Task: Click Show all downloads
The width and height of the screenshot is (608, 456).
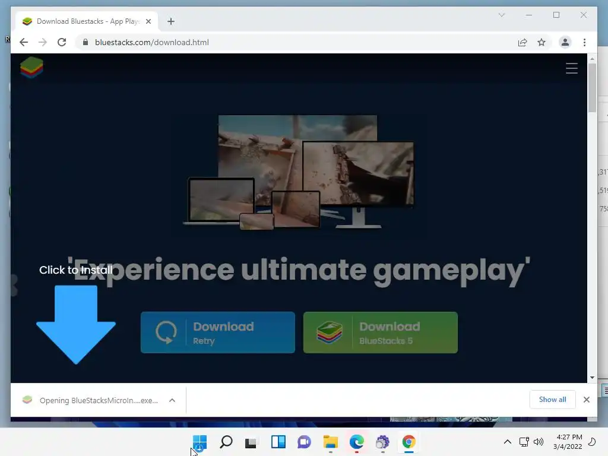Action: pyautogui.click(x=552, y=400)
